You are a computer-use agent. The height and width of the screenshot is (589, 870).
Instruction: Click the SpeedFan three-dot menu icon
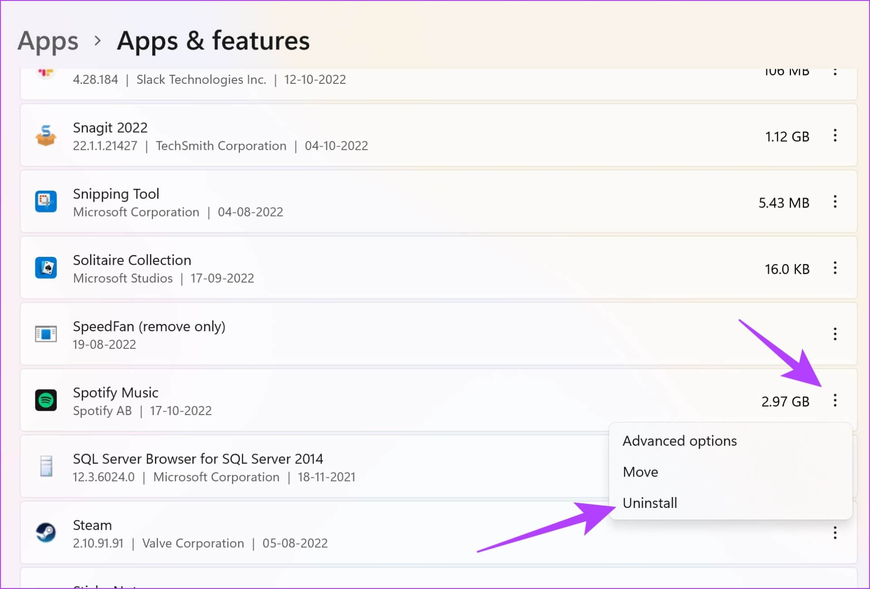click(835, 334)
